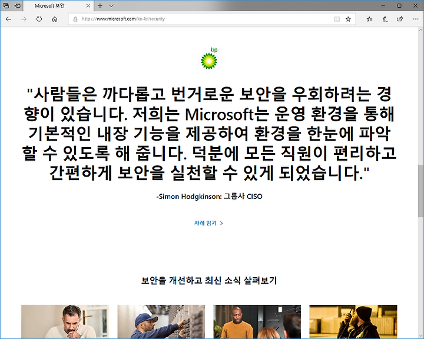
Task: Open thumbnail of man with radio
Action: (353, 322)
